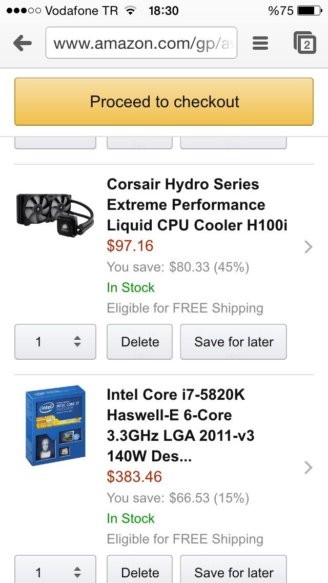Image resolution: width=328 pixels, height=583 pixels.
Task: Tap the Wi-Fi signal icon
Action: [130, 10]
